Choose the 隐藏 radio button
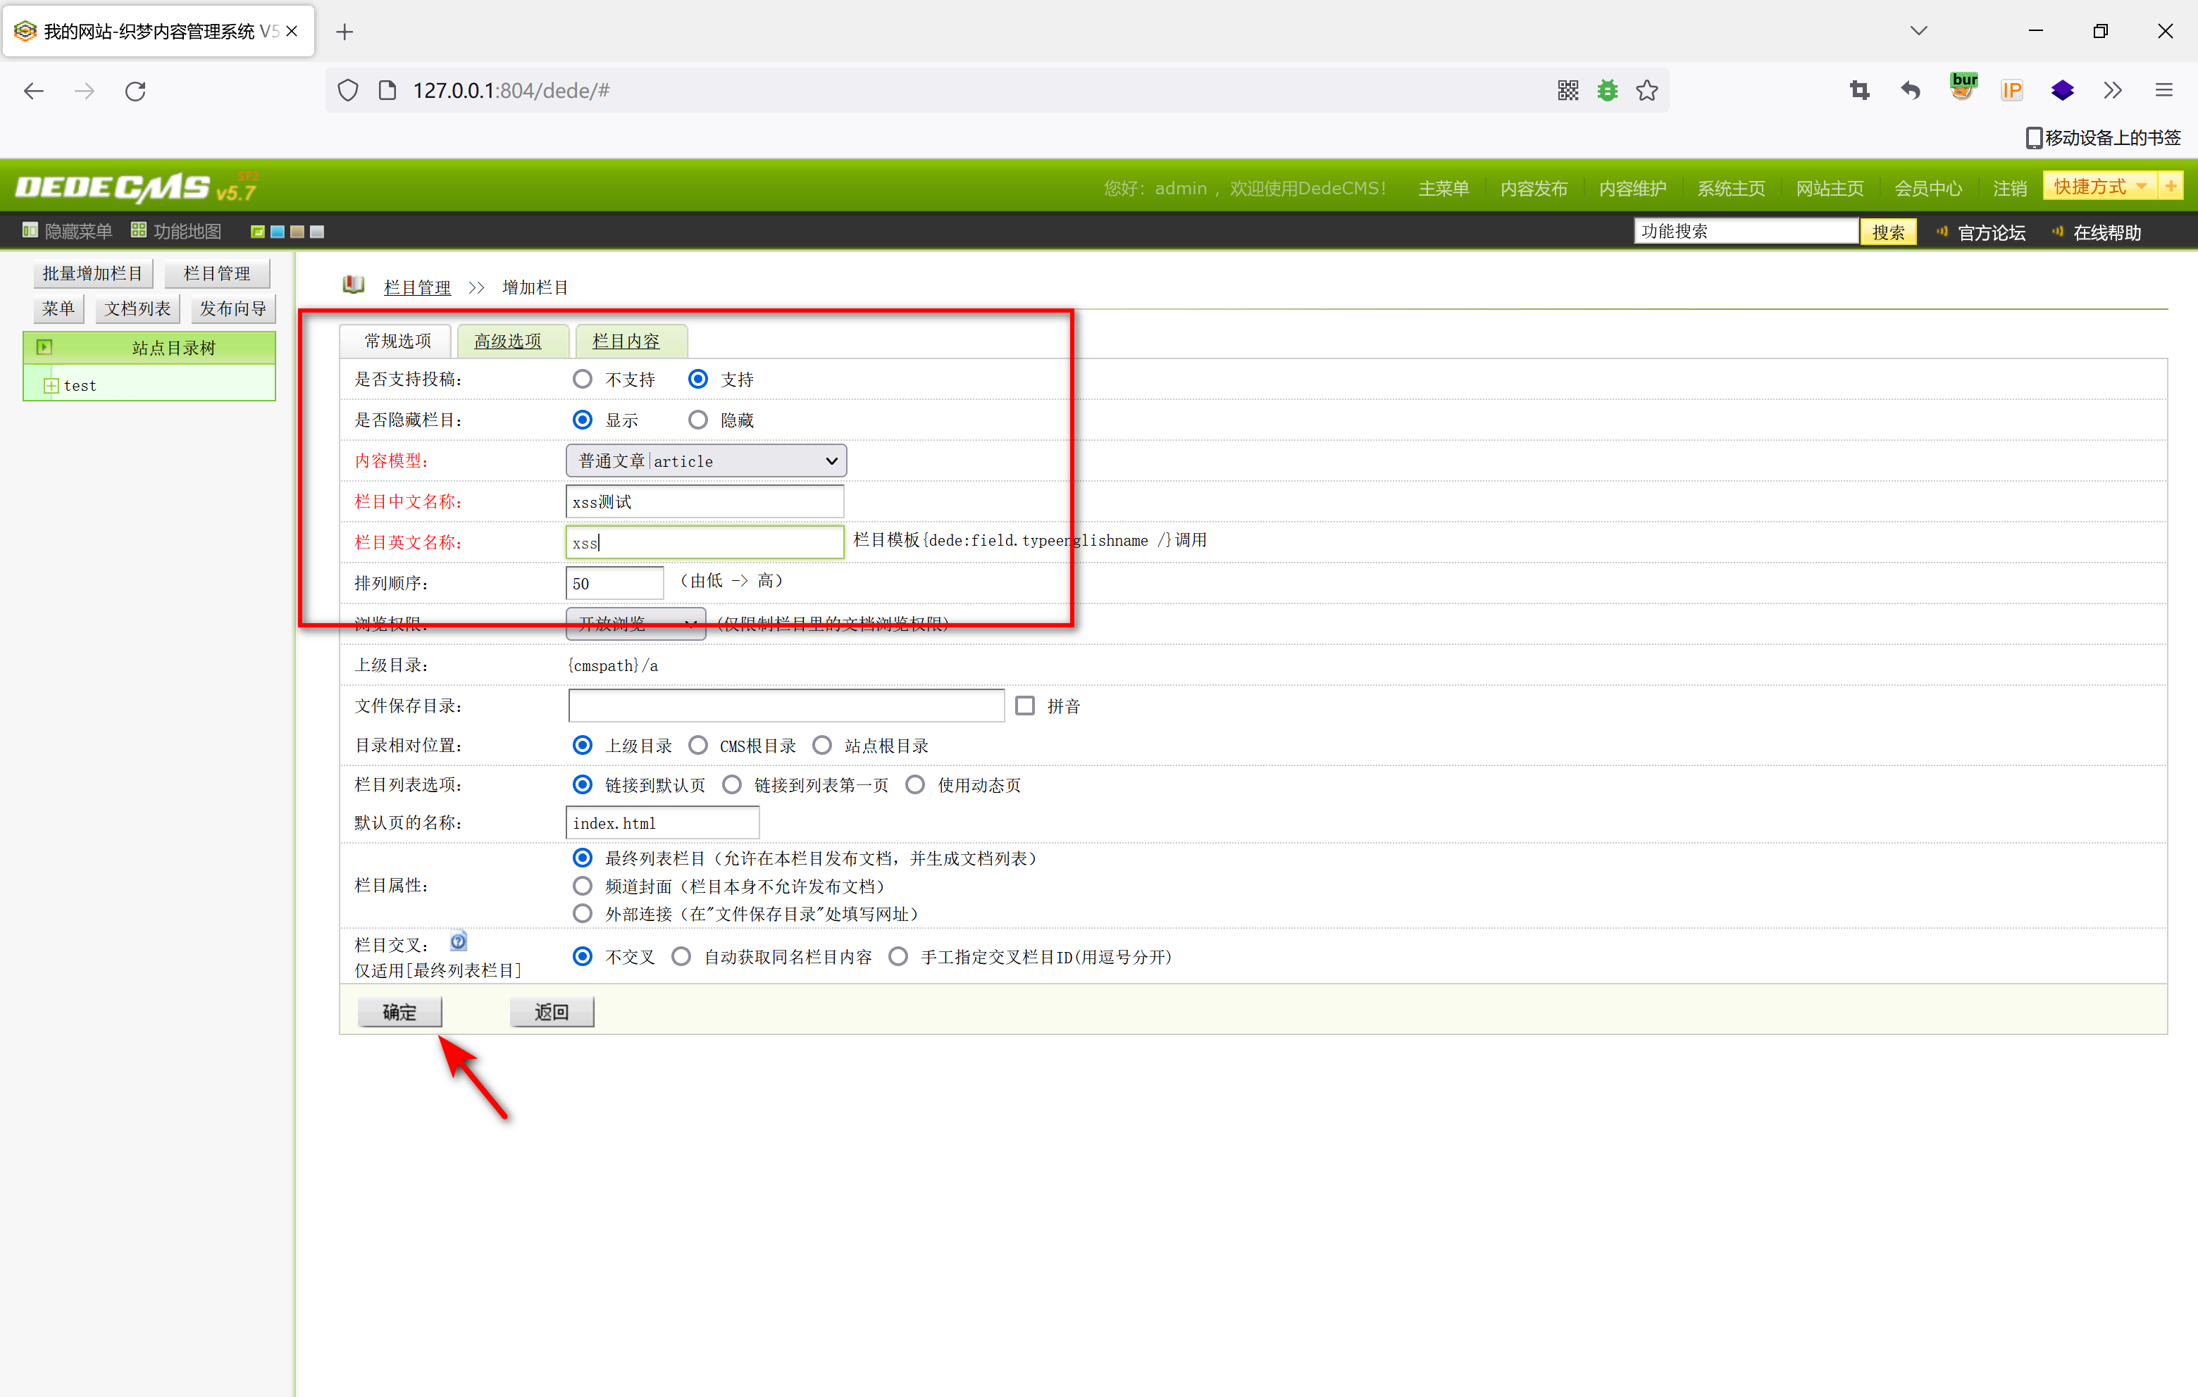 (697, 420)
